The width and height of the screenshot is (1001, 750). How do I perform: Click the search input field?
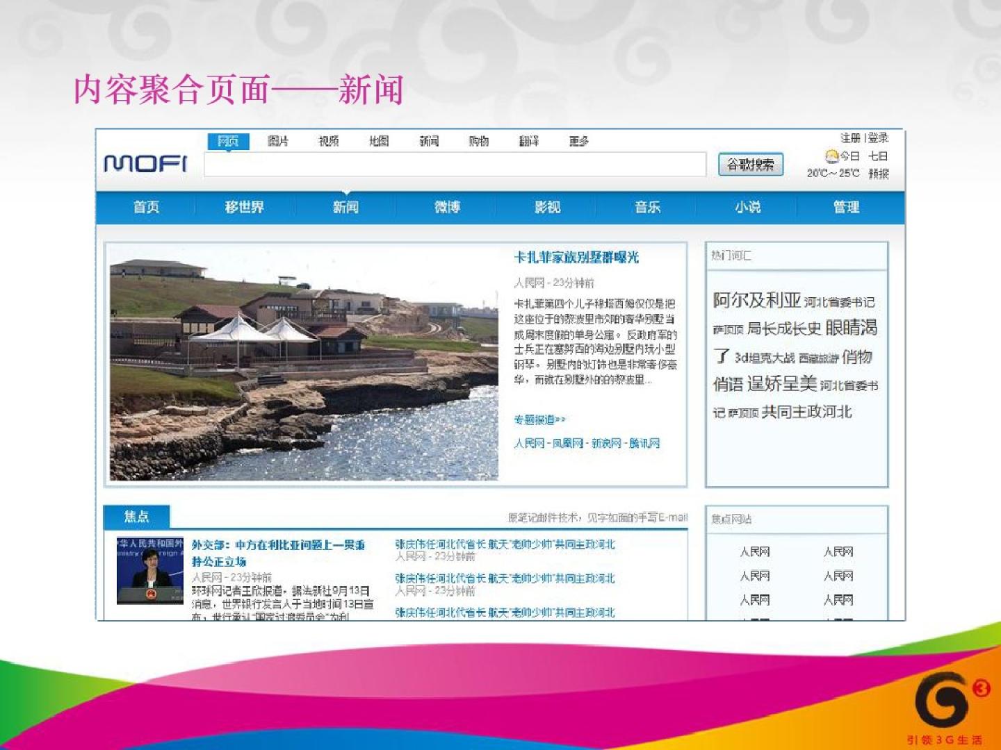coord(455,165)
